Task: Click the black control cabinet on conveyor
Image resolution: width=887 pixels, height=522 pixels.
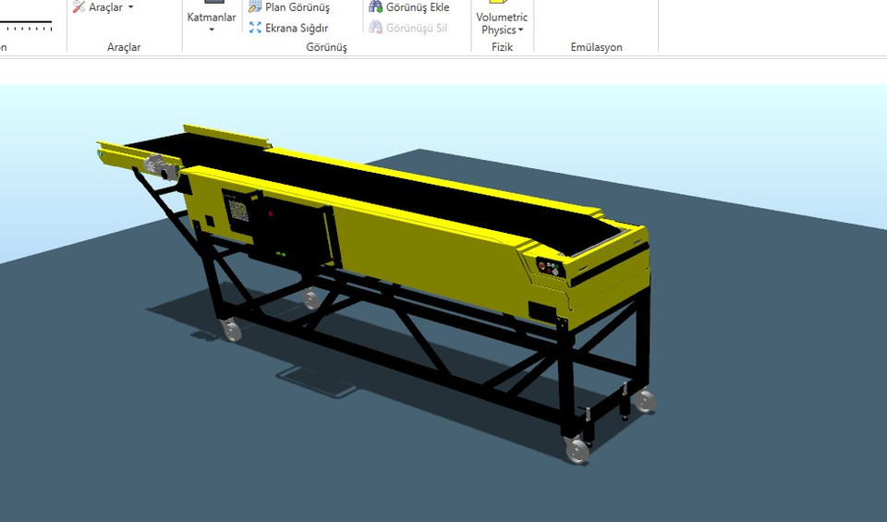Action: click(289, 231)
